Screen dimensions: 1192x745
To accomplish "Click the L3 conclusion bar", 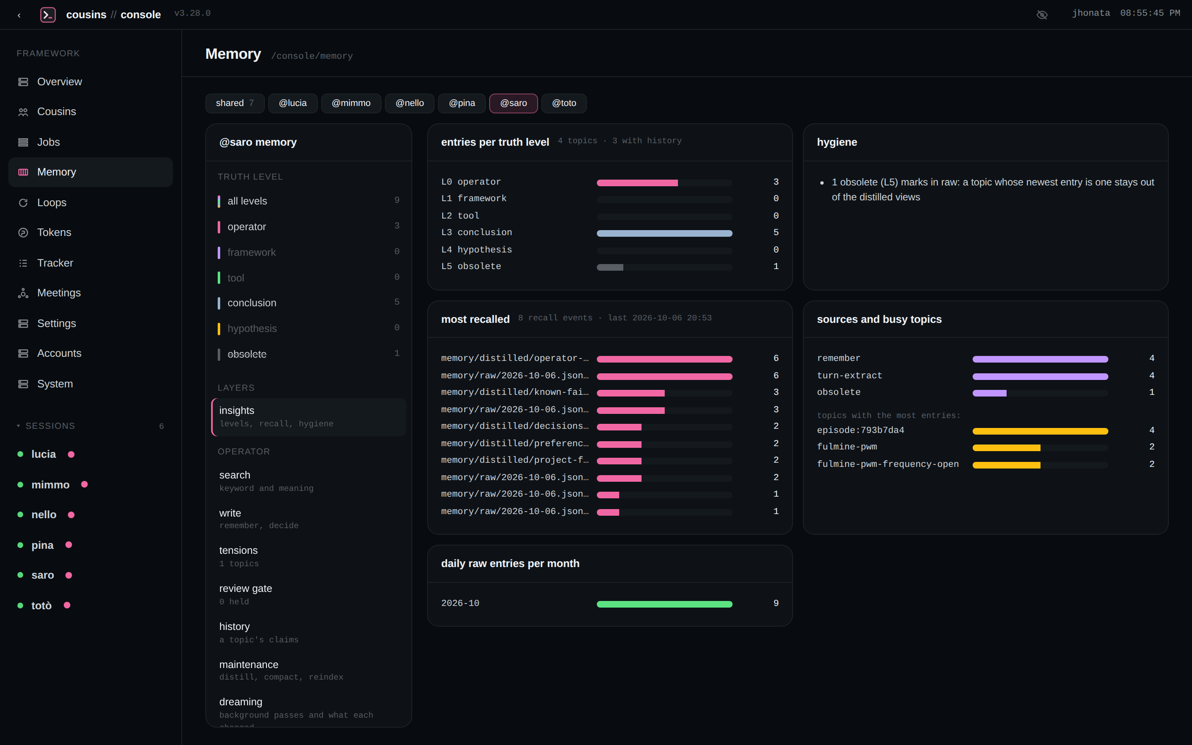I will click(x=664, y=233).
